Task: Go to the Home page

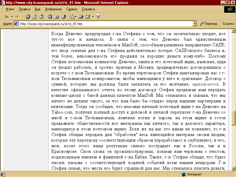Action: click(x=41, y=17)
